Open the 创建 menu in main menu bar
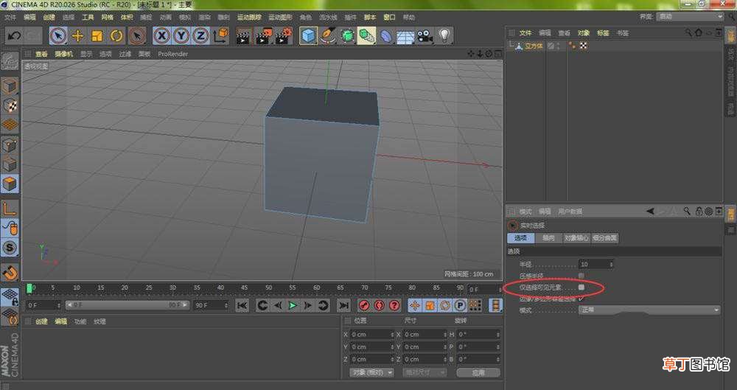Screen dimensions: 737x390 pyautogui.click(x=49, y=18)
